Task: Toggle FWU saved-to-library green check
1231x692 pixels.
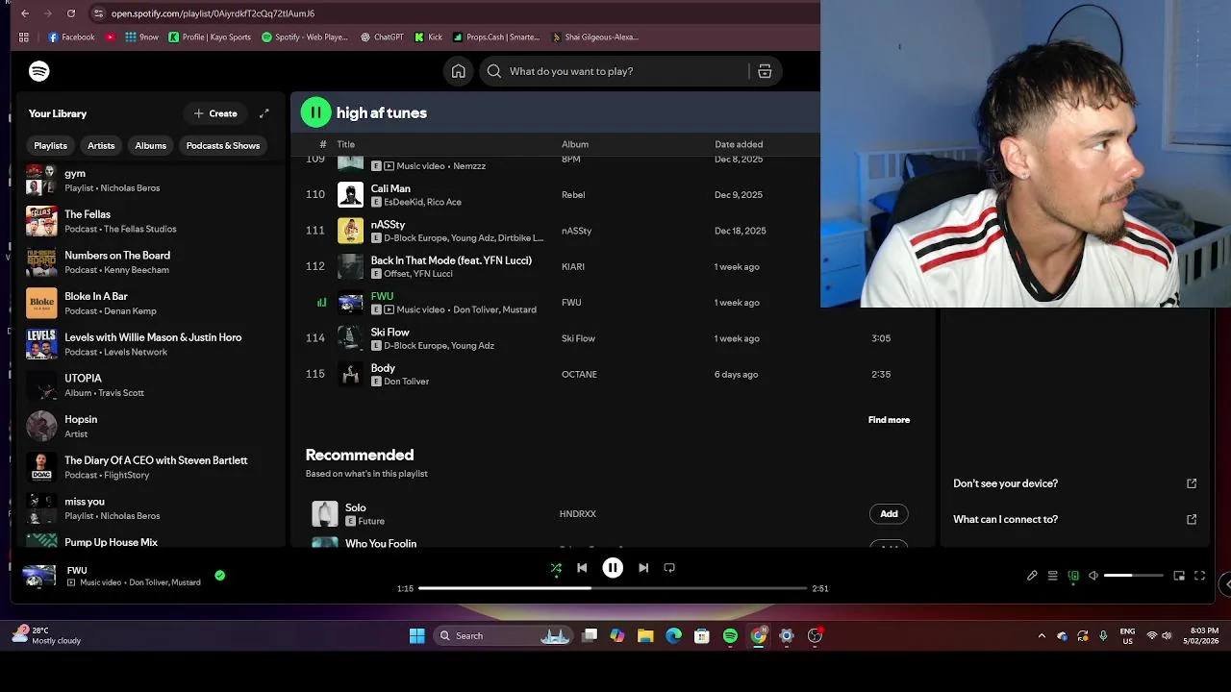Action: (x=220, y=576)
